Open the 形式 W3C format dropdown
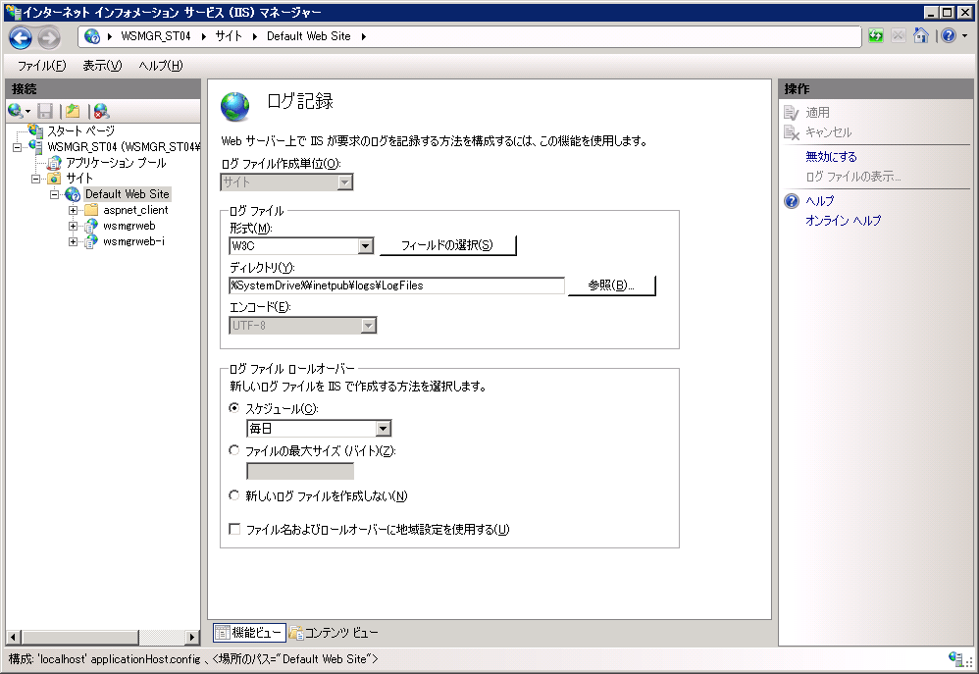Viewport: 979px width, 674px height. click(365, 246)
